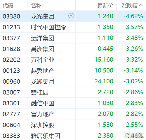Screen dimensions: 146x140
Task: Sort by the 最新价 column header
Action: pyautogui.click(x=105, y=6)
